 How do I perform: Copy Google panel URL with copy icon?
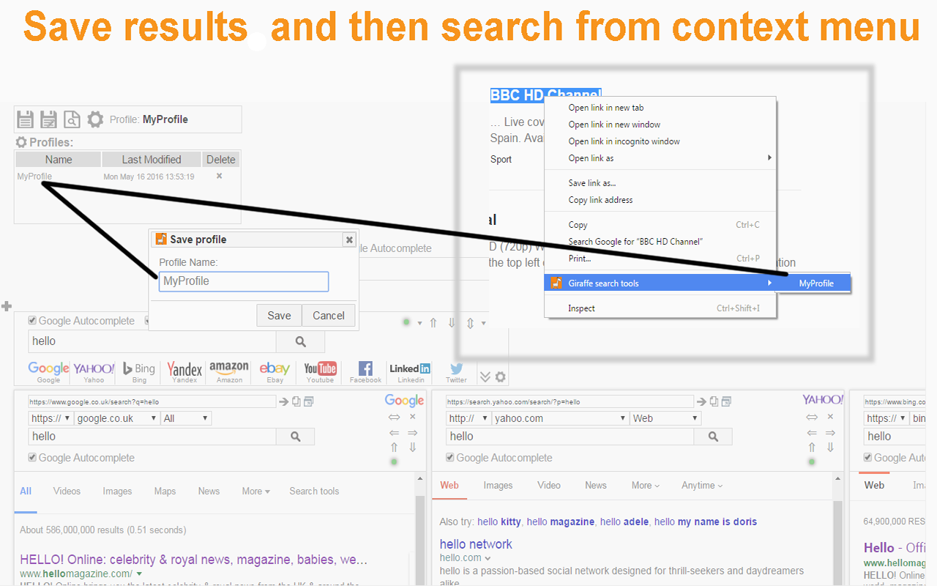pos(296,401)
